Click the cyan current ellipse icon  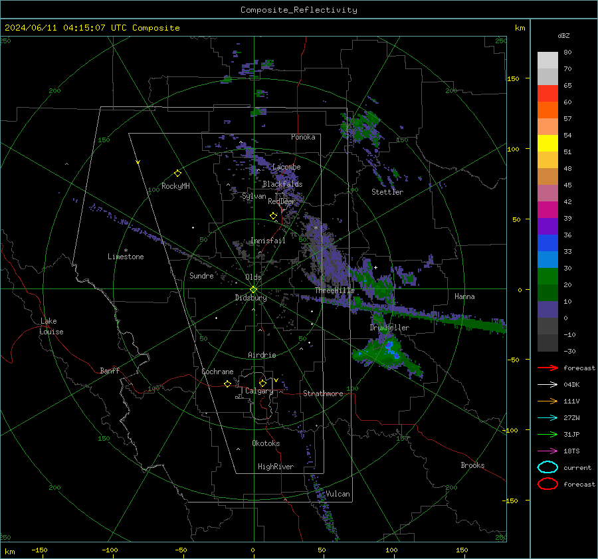click(x=548, y=467)
